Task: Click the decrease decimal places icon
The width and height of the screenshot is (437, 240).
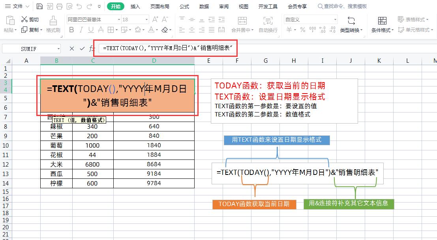Action: (332, 30)
